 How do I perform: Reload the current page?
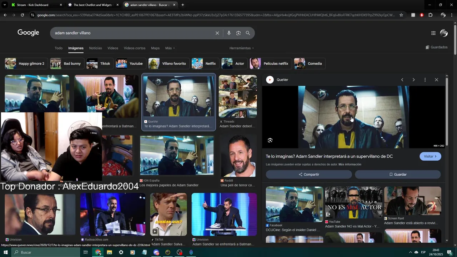click(x=22, y=15)
